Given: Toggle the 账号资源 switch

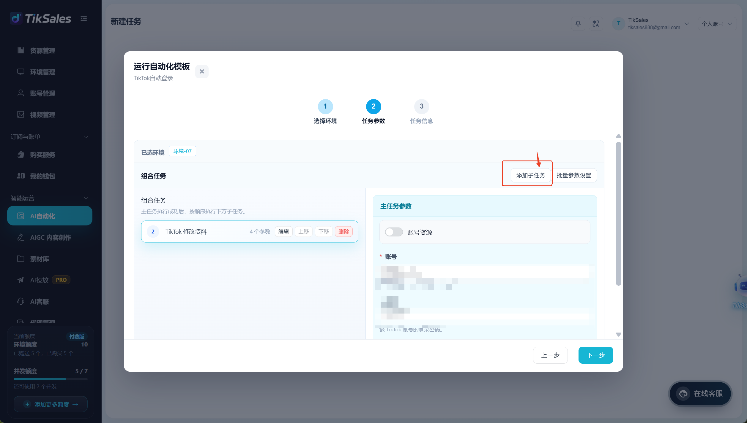Looking at the screenshot, I should click(394, 232).
